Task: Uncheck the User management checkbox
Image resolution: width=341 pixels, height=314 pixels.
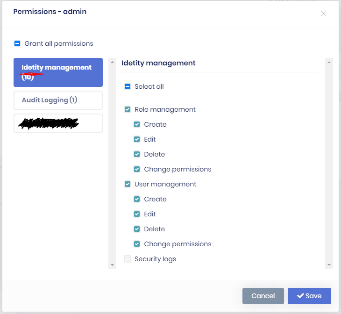Action: 128,184
